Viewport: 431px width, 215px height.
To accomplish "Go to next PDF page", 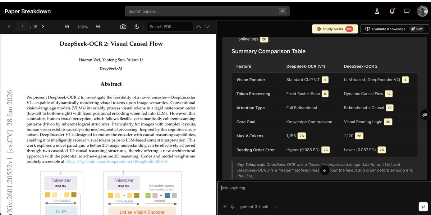I will tap(43, 27).
